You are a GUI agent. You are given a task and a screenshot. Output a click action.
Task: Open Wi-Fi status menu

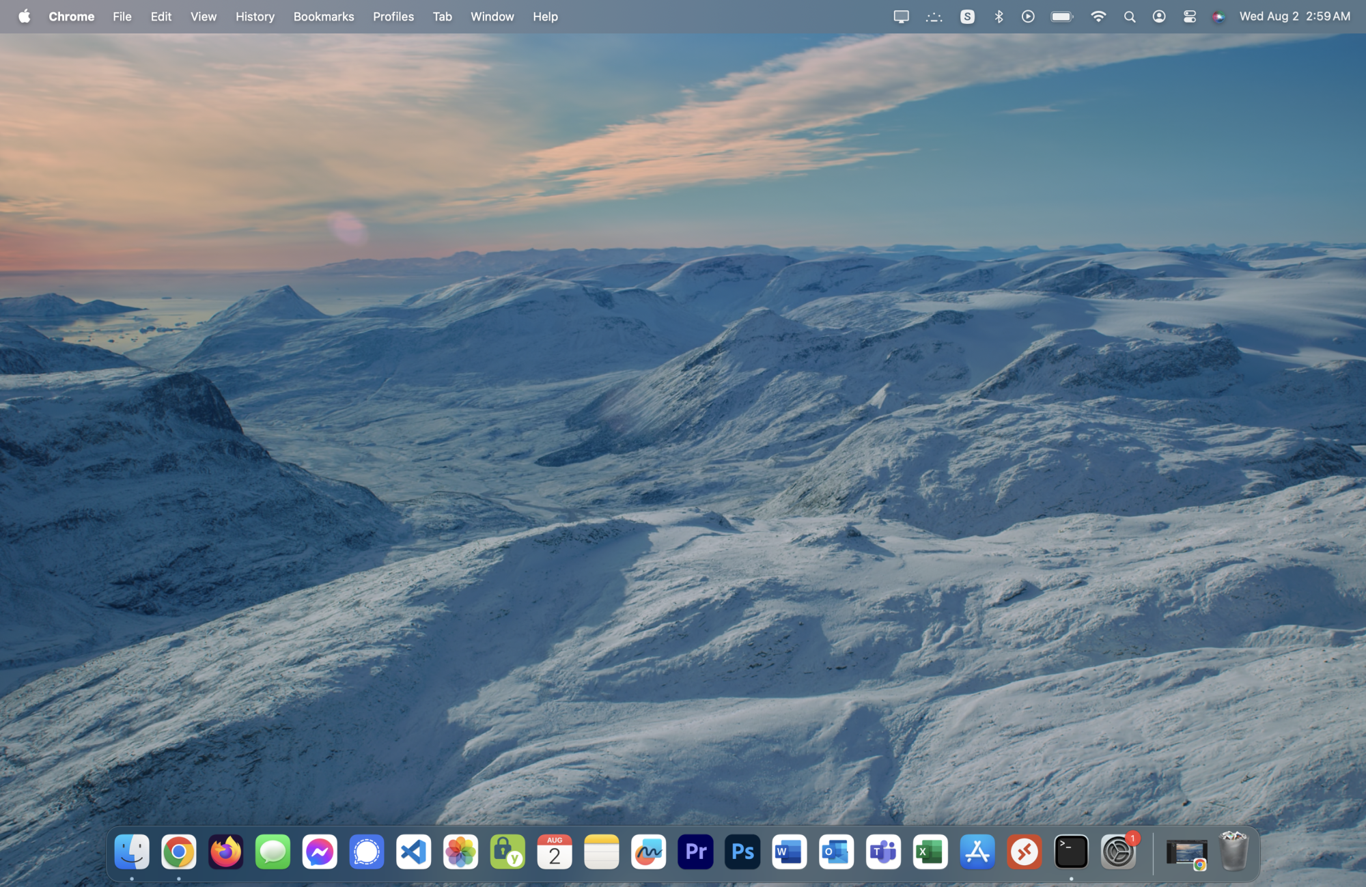1098,16
